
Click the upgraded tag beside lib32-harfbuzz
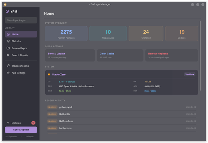[52, 121]
